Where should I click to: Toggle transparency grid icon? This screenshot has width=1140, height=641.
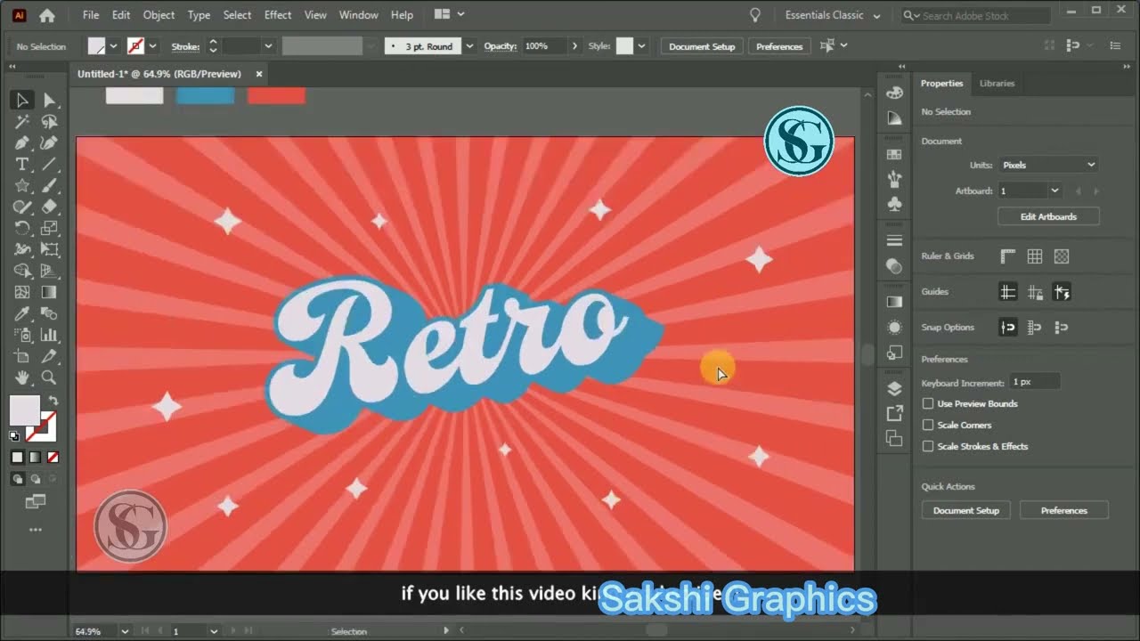click(1062, 256)
